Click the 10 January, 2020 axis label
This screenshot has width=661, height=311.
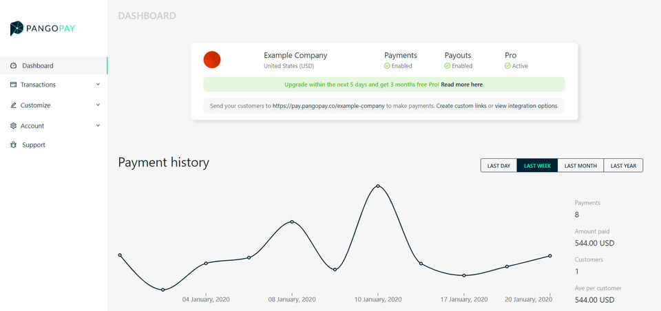[378, 299]
